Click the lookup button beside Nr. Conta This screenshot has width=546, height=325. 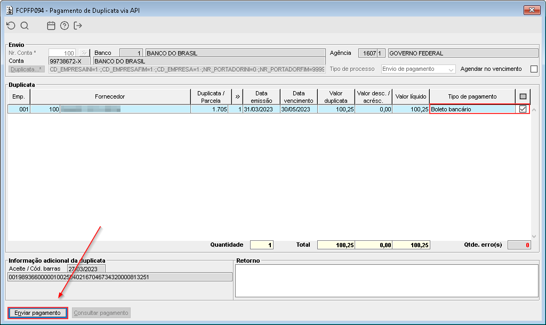click(x=84, y=53)
